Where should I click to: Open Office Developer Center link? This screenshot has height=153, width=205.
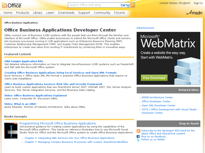point(156,101)
